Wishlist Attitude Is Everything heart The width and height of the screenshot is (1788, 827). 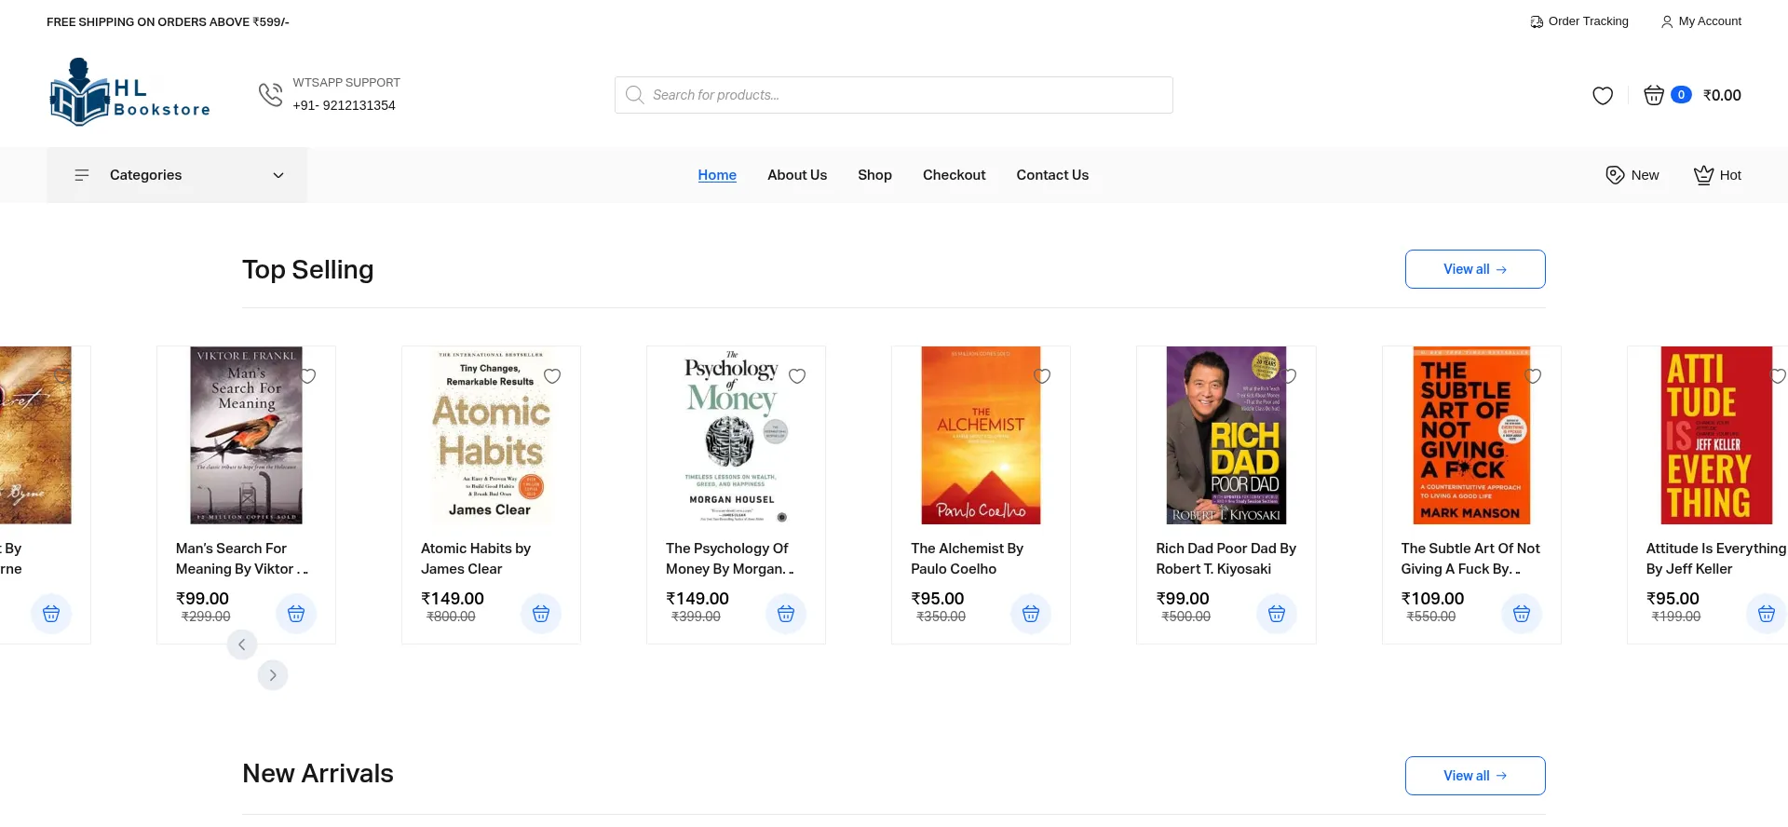click(1778, 376)
